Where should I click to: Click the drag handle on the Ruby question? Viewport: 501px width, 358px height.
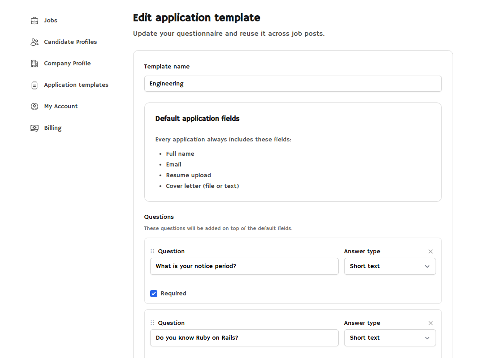point(152,323)
